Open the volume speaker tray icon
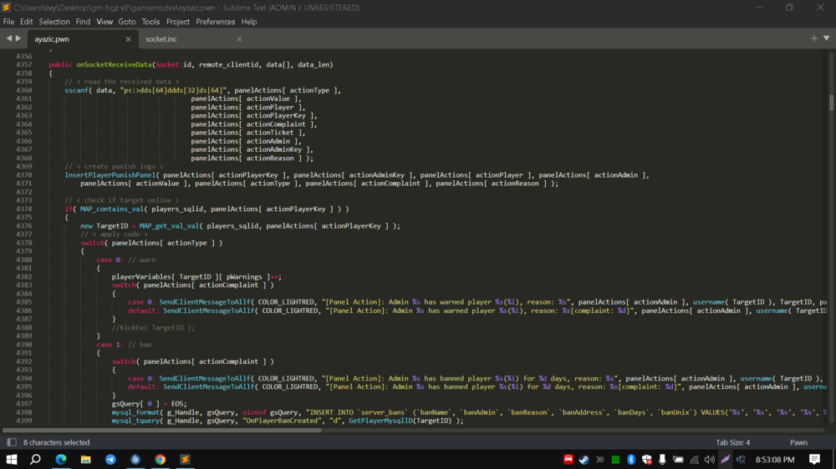This screenshot has height=469, width=836. (709, 460)
